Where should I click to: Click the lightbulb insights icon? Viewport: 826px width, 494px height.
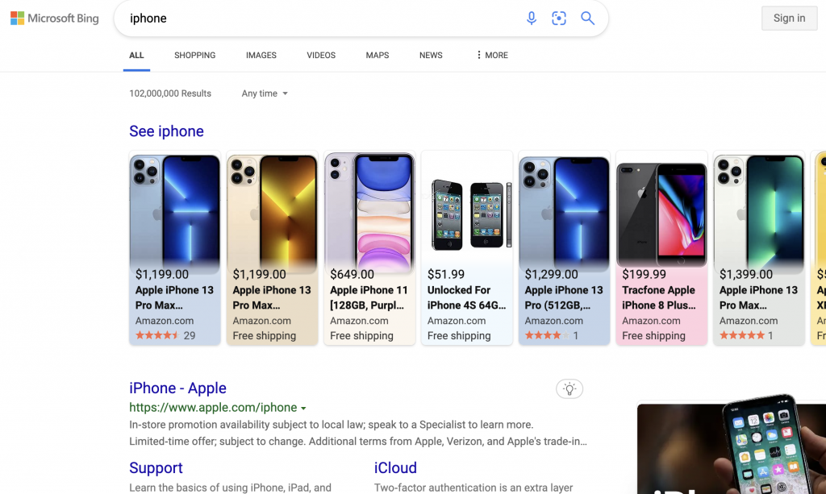(x=569, y=389)
